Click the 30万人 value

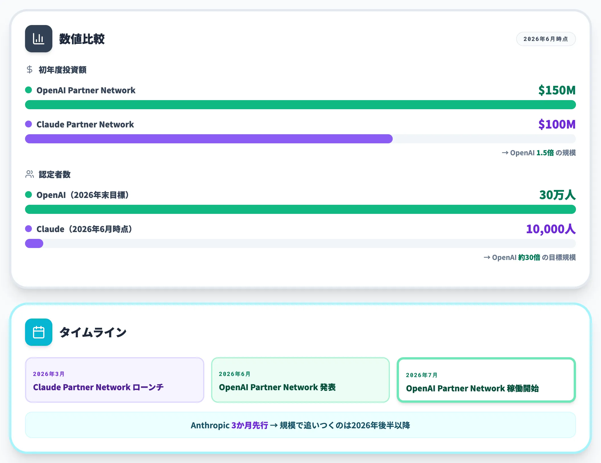tap(557, 195)
